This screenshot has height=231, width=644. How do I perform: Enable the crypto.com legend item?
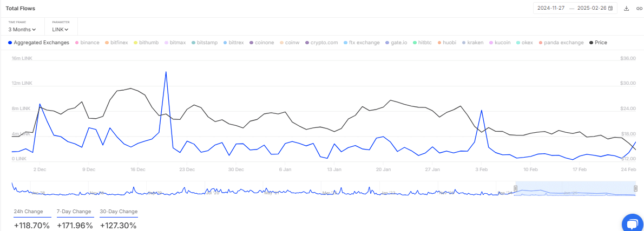tap(324, 43)
